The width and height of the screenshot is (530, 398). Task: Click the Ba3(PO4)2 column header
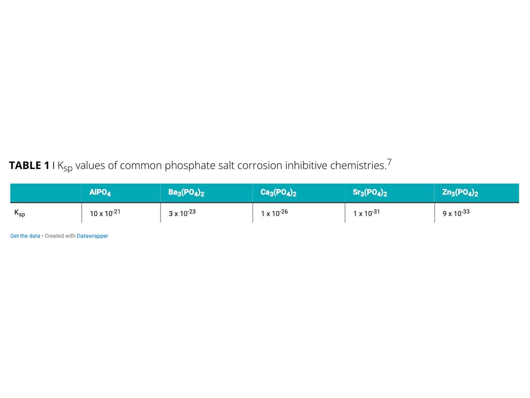coord(186,193)
